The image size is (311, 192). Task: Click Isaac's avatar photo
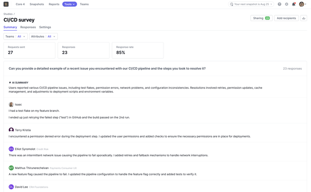click(x=11, y=105)
